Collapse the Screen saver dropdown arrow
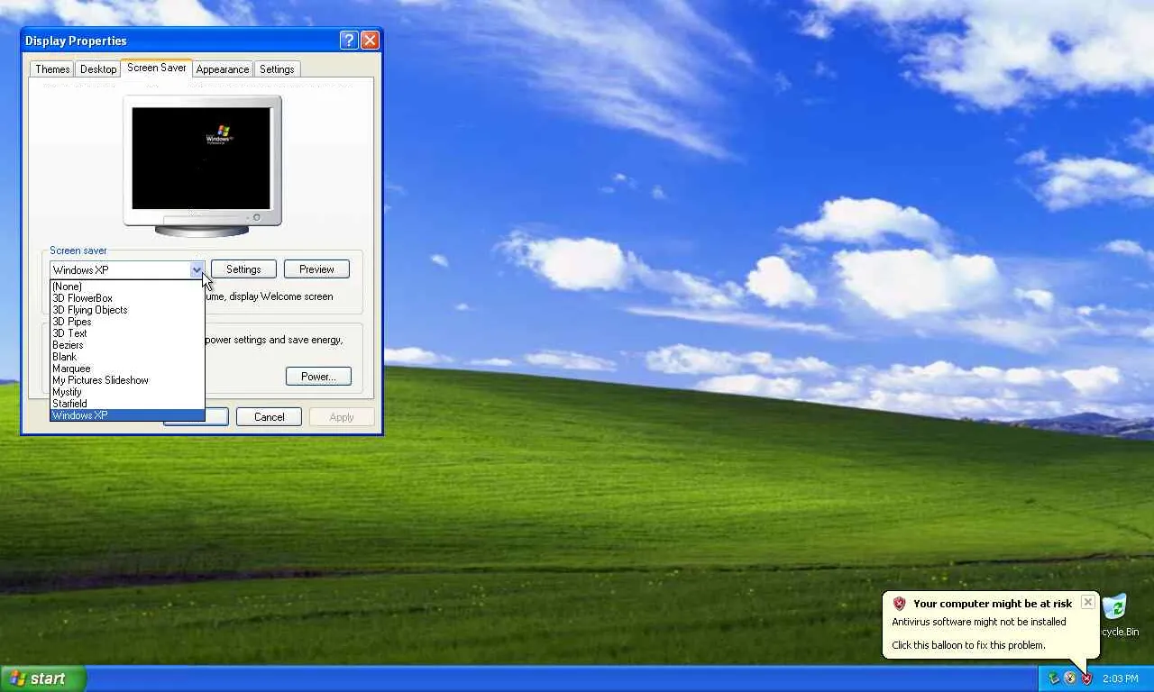 pos(197,269)
